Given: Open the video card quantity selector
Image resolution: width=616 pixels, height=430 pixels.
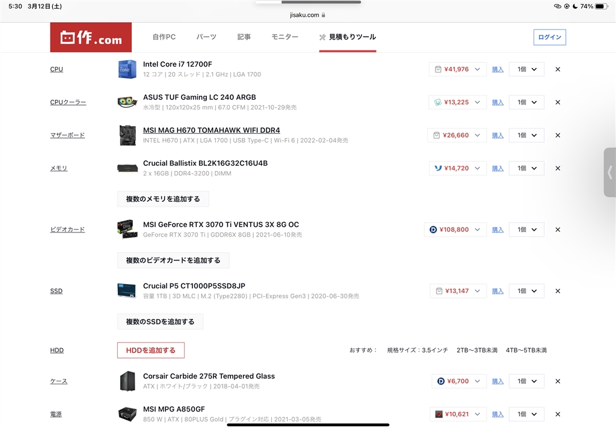Looking at the screenshot, I should 526,229.
